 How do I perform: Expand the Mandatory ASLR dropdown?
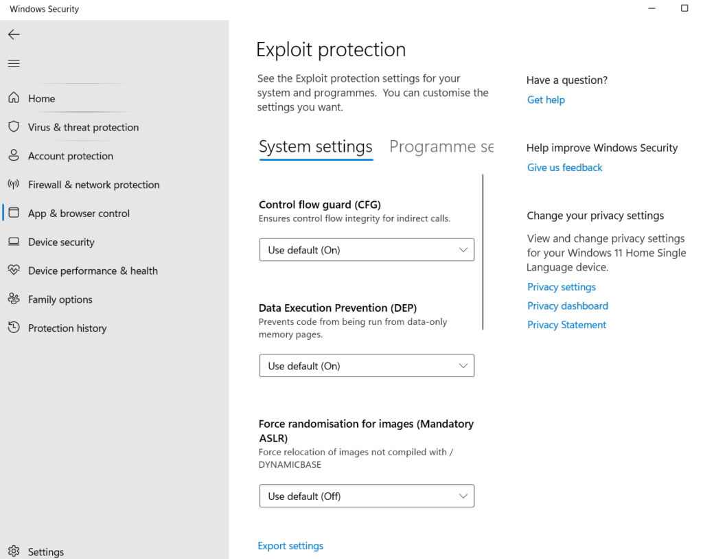[x=367, y=496]
